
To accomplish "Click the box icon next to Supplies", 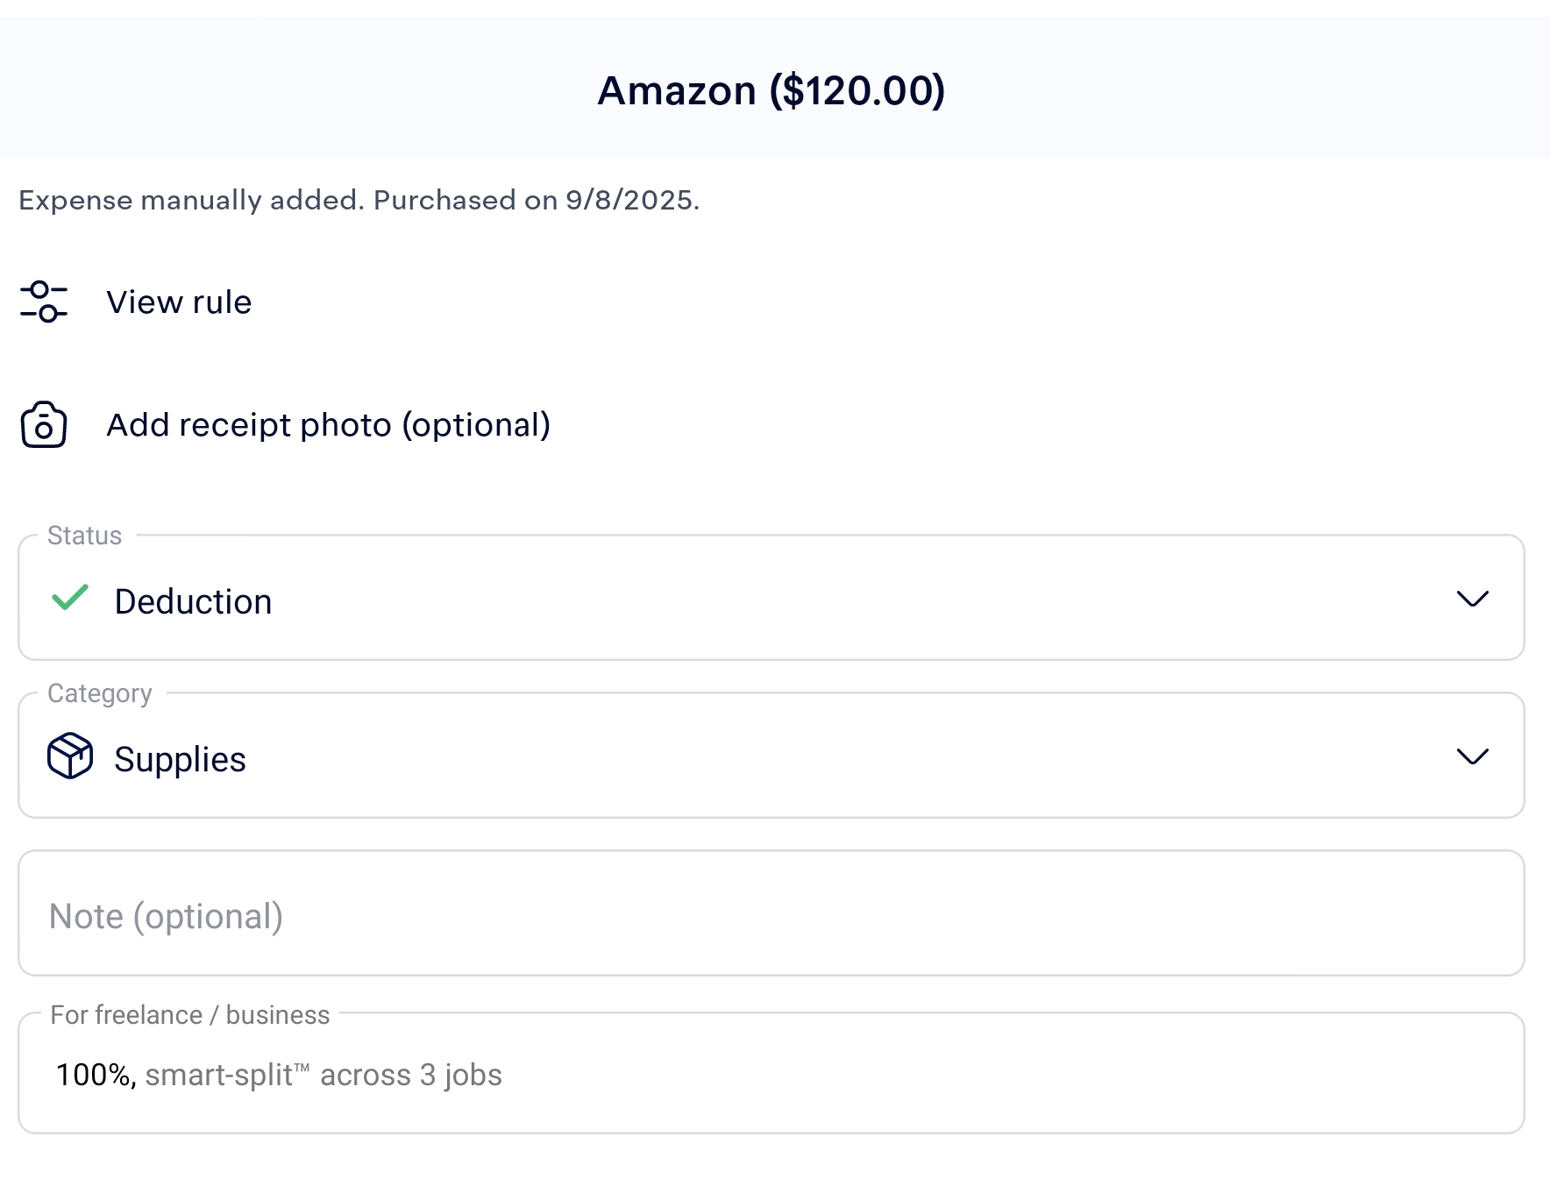I will [70, 756].
